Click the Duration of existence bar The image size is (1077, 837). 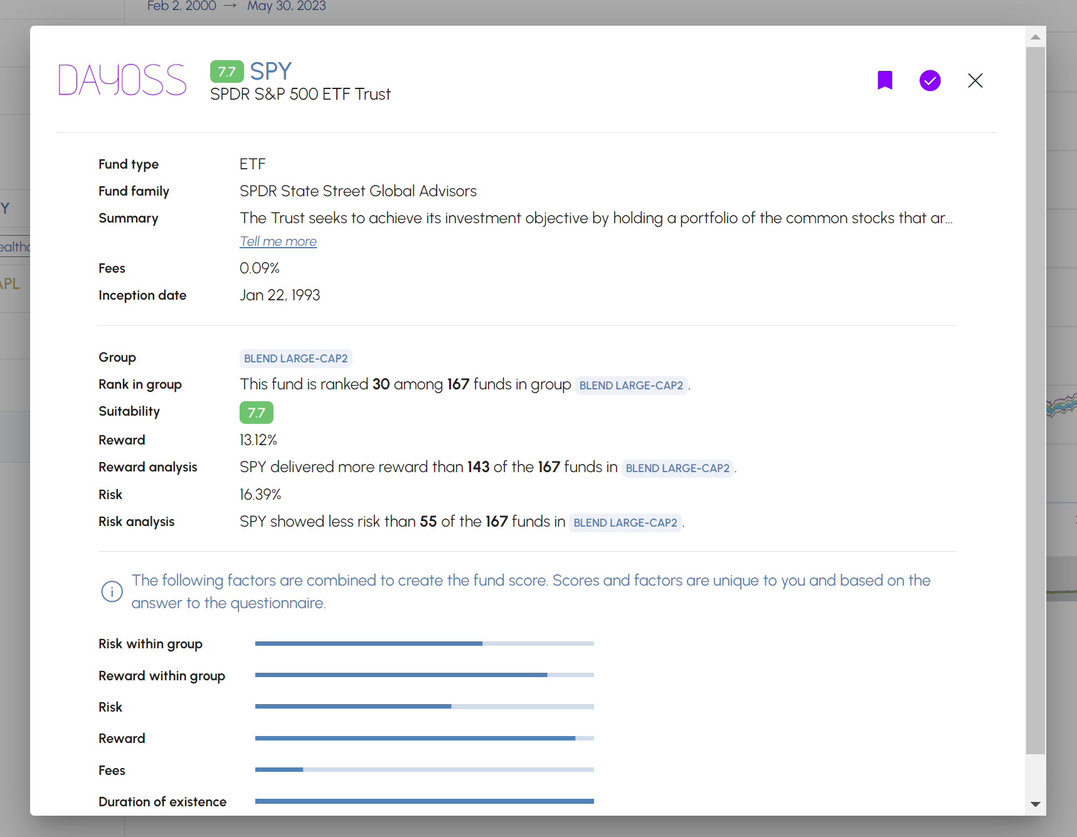(424, 801)
